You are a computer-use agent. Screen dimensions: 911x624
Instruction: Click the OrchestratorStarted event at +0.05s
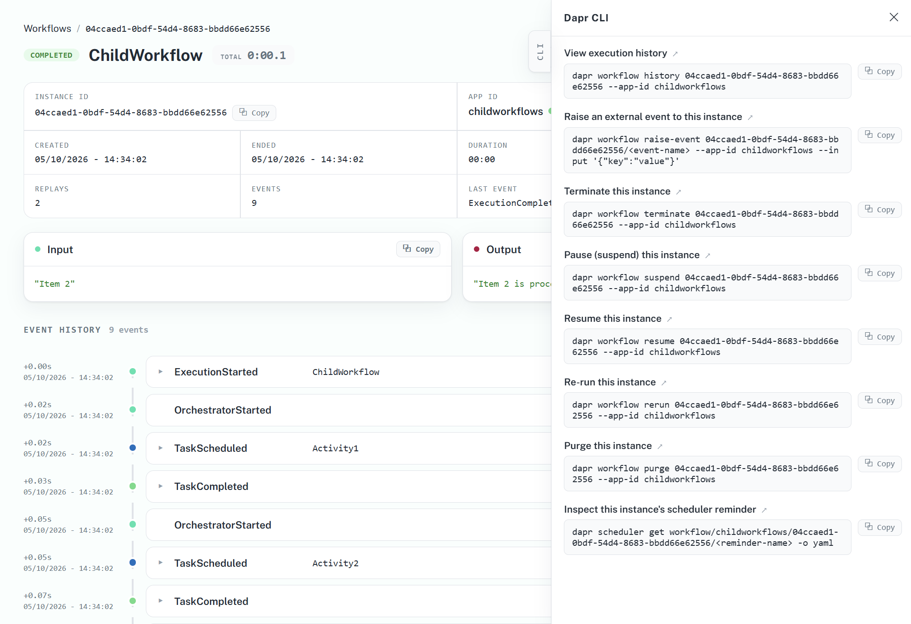click(349, 525)
